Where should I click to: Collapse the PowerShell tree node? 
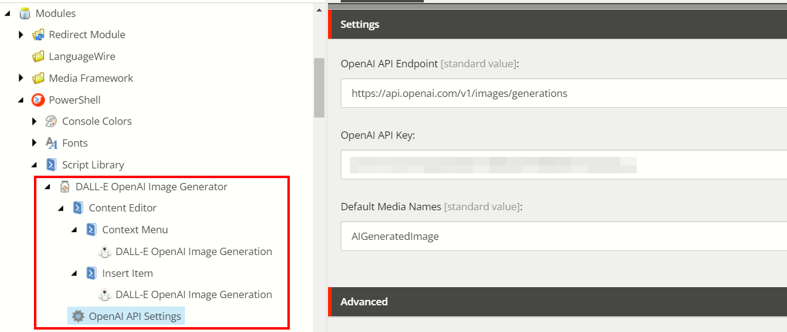21,100
